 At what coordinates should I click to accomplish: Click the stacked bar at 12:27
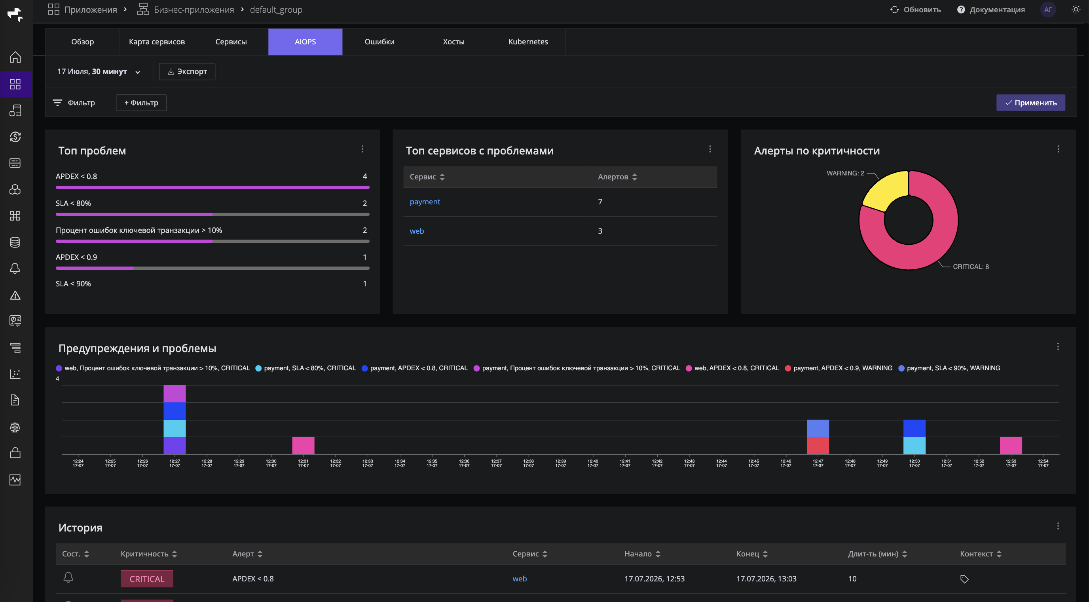coord(175,419)
